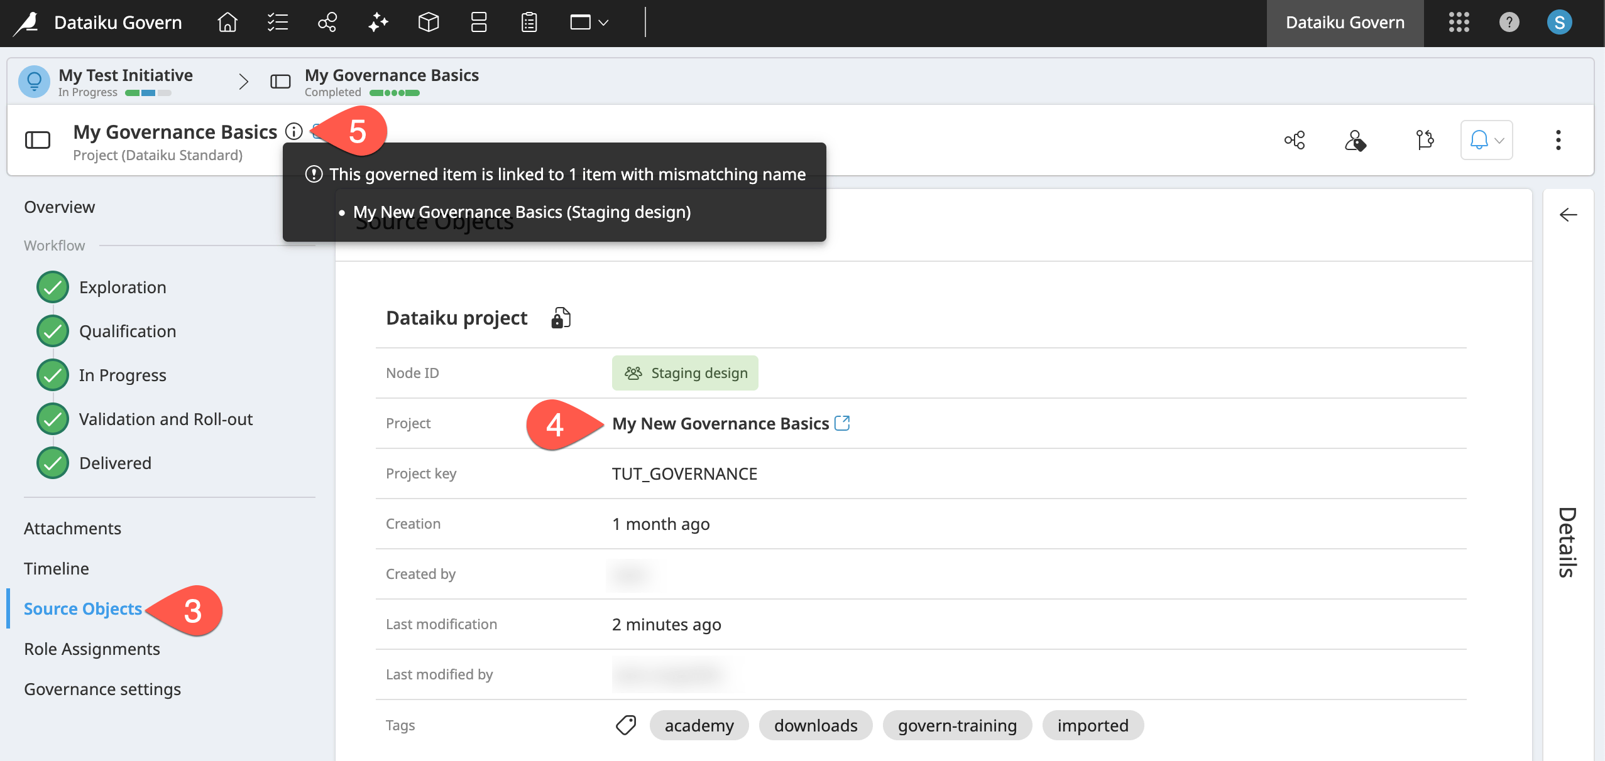This screenshot has height=761, width=1605.
Task: Click the version history icon in the header
Action: pos(1425,139)
